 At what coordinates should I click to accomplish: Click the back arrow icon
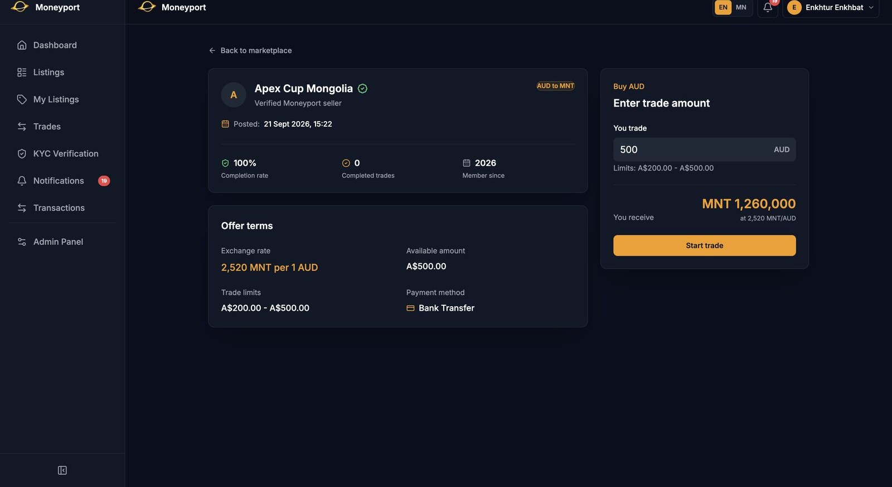[x=212, y=51]
